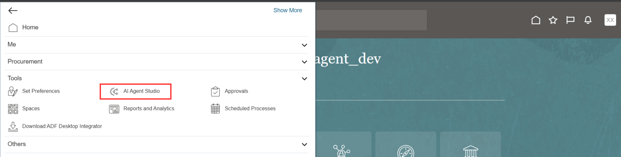The height and width of the screenshot is (157, 621).
Task: Click the home icon in top header
Action: tap(536, 20)
